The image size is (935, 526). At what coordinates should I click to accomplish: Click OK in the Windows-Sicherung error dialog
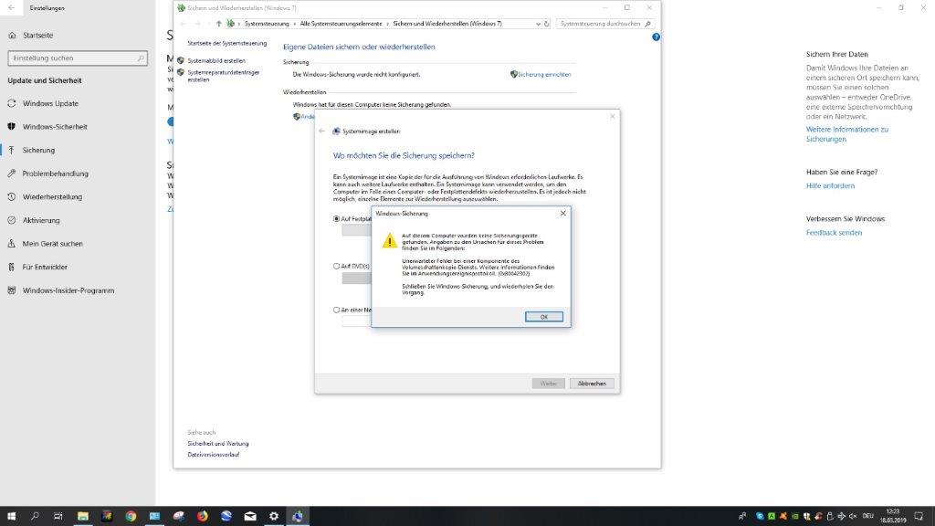pyautogui.click(x=544, y=317)
